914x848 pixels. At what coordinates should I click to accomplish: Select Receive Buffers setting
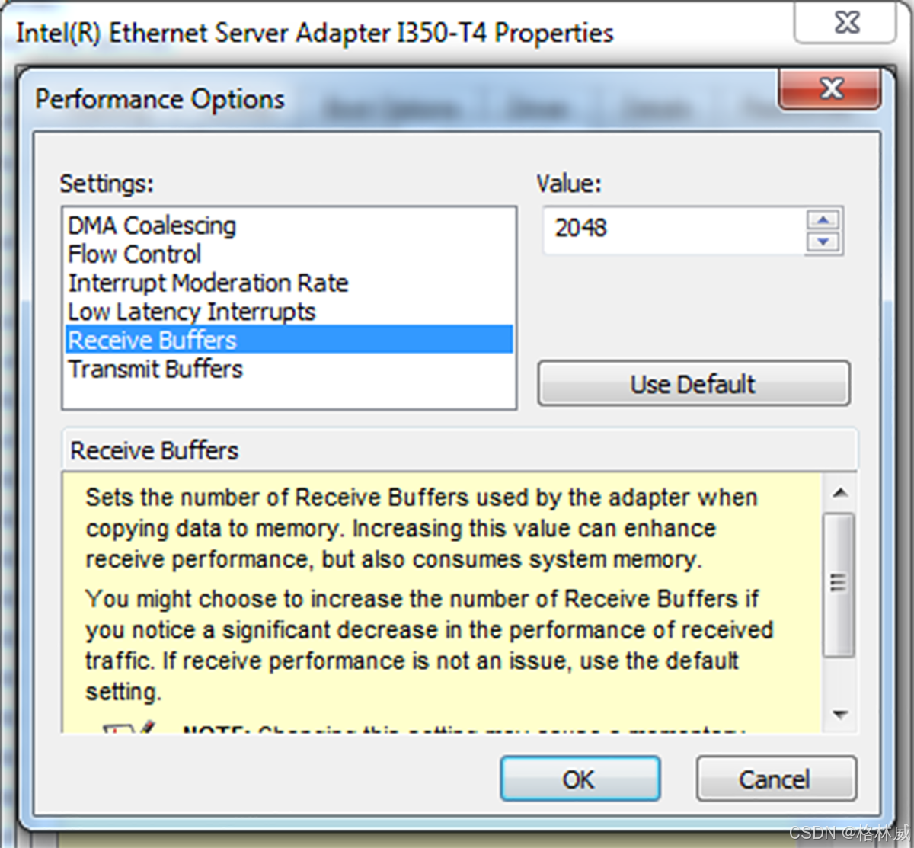click(289, 340)
